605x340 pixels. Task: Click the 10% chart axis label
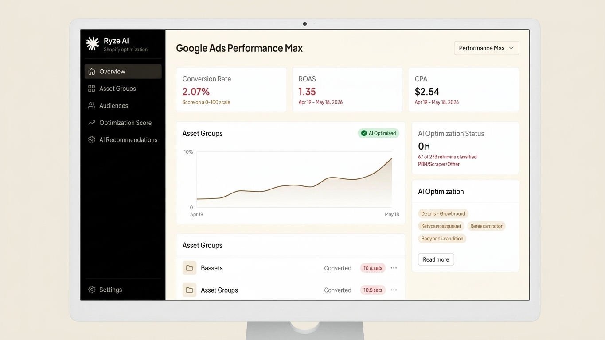click(x=188, y=152)
